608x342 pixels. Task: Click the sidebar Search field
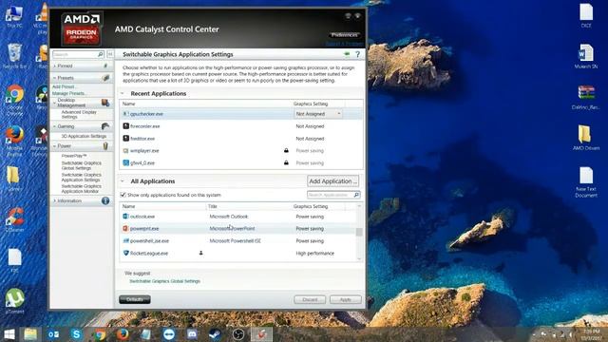tap(75, 54)
